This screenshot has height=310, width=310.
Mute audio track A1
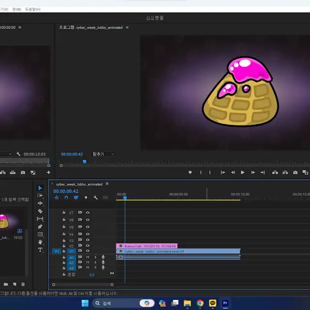[x=88, y=257]
